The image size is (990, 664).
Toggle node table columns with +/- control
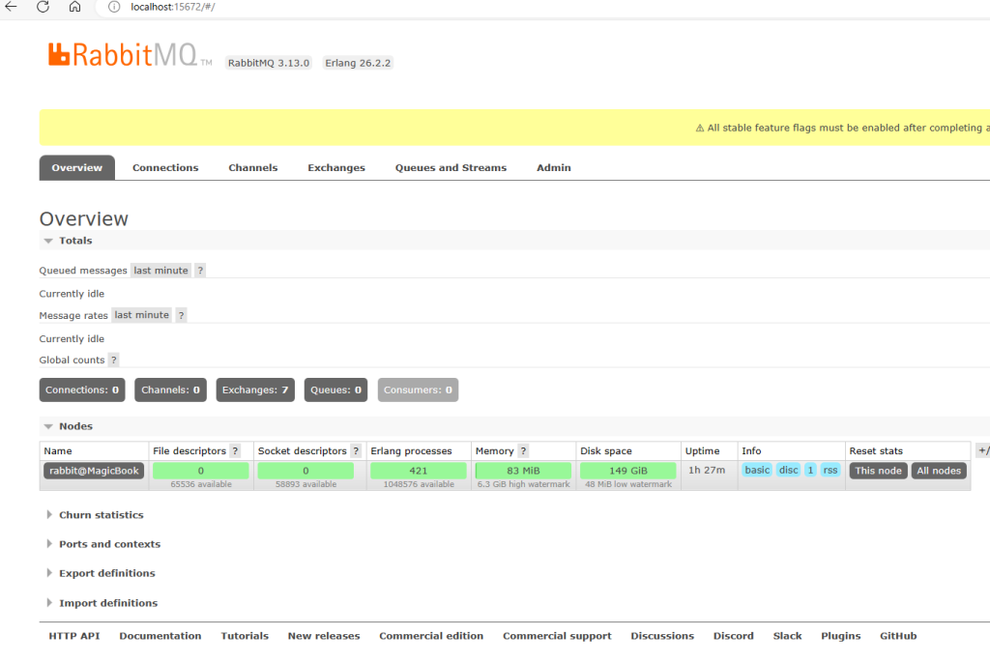(982, 450)
